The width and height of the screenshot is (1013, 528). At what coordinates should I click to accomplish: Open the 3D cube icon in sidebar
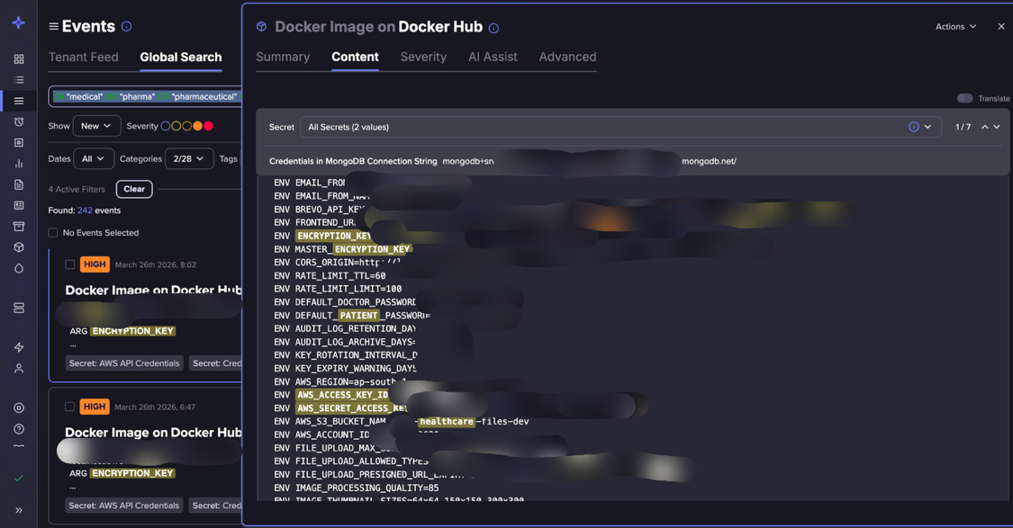pos(19,247)
